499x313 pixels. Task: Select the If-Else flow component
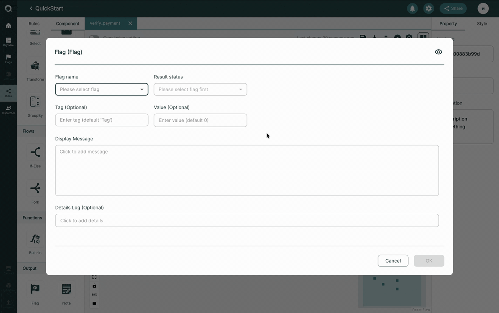35,156
